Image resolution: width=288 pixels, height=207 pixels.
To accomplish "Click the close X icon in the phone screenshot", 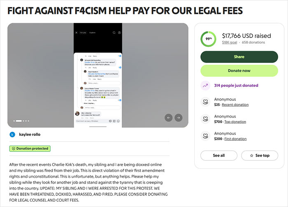I will click(x=77, y=33).
